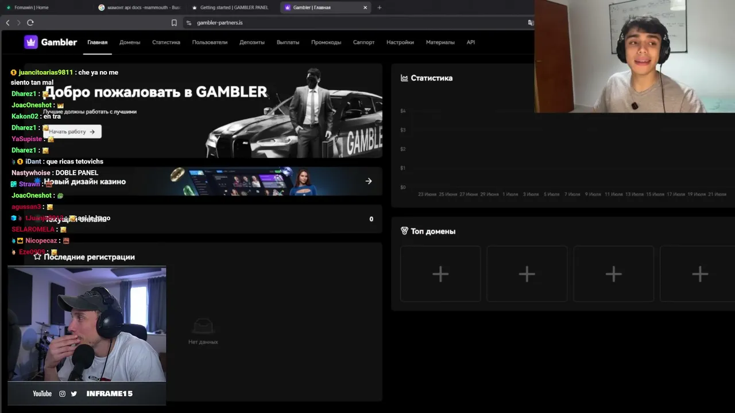Reload the gambler-partners.is page
The height and width of the screenshot is (413, 735).
[x=30, y=22]
